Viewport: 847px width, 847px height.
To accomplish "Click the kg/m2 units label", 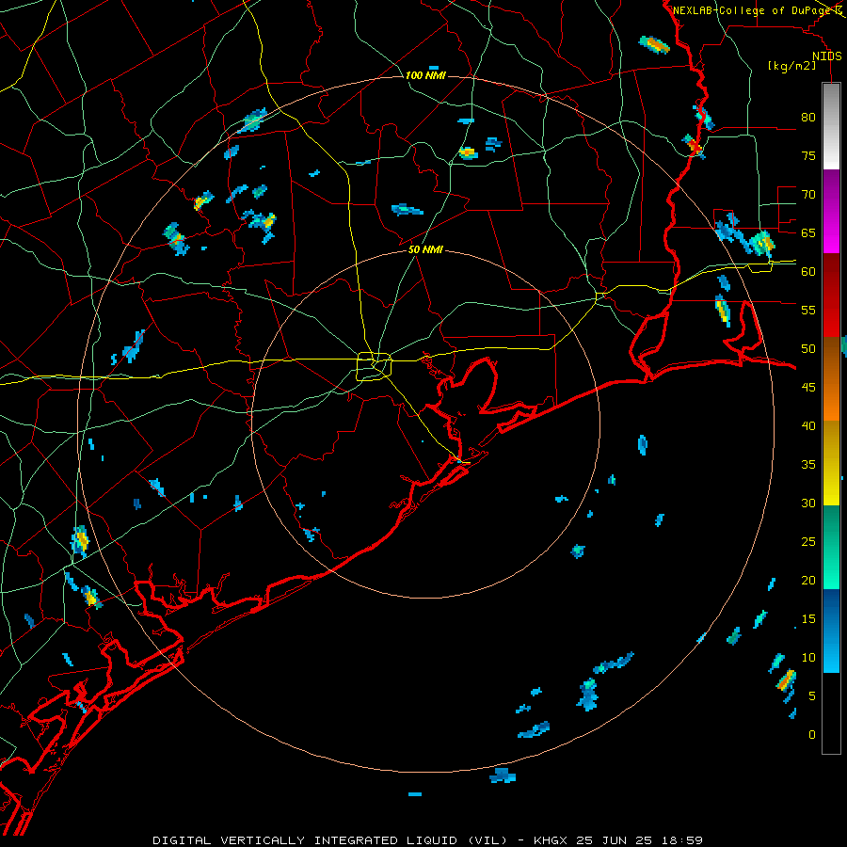I will point(791,66).
